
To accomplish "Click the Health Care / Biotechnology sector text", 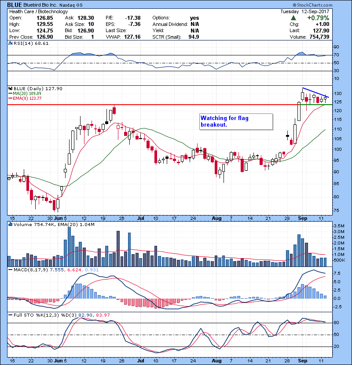I will coord(39,11).
